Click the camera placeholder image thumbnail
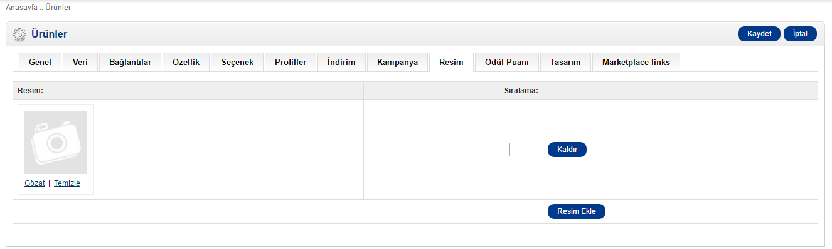Image resolution: width=832 pixels, height=249 pixels. coord(56,143)
